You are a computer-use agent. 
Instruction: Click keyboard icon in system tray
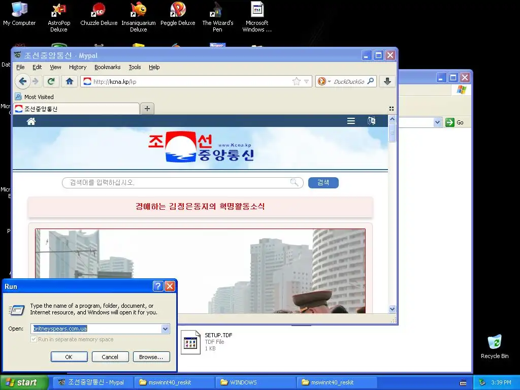click(463, 382)
